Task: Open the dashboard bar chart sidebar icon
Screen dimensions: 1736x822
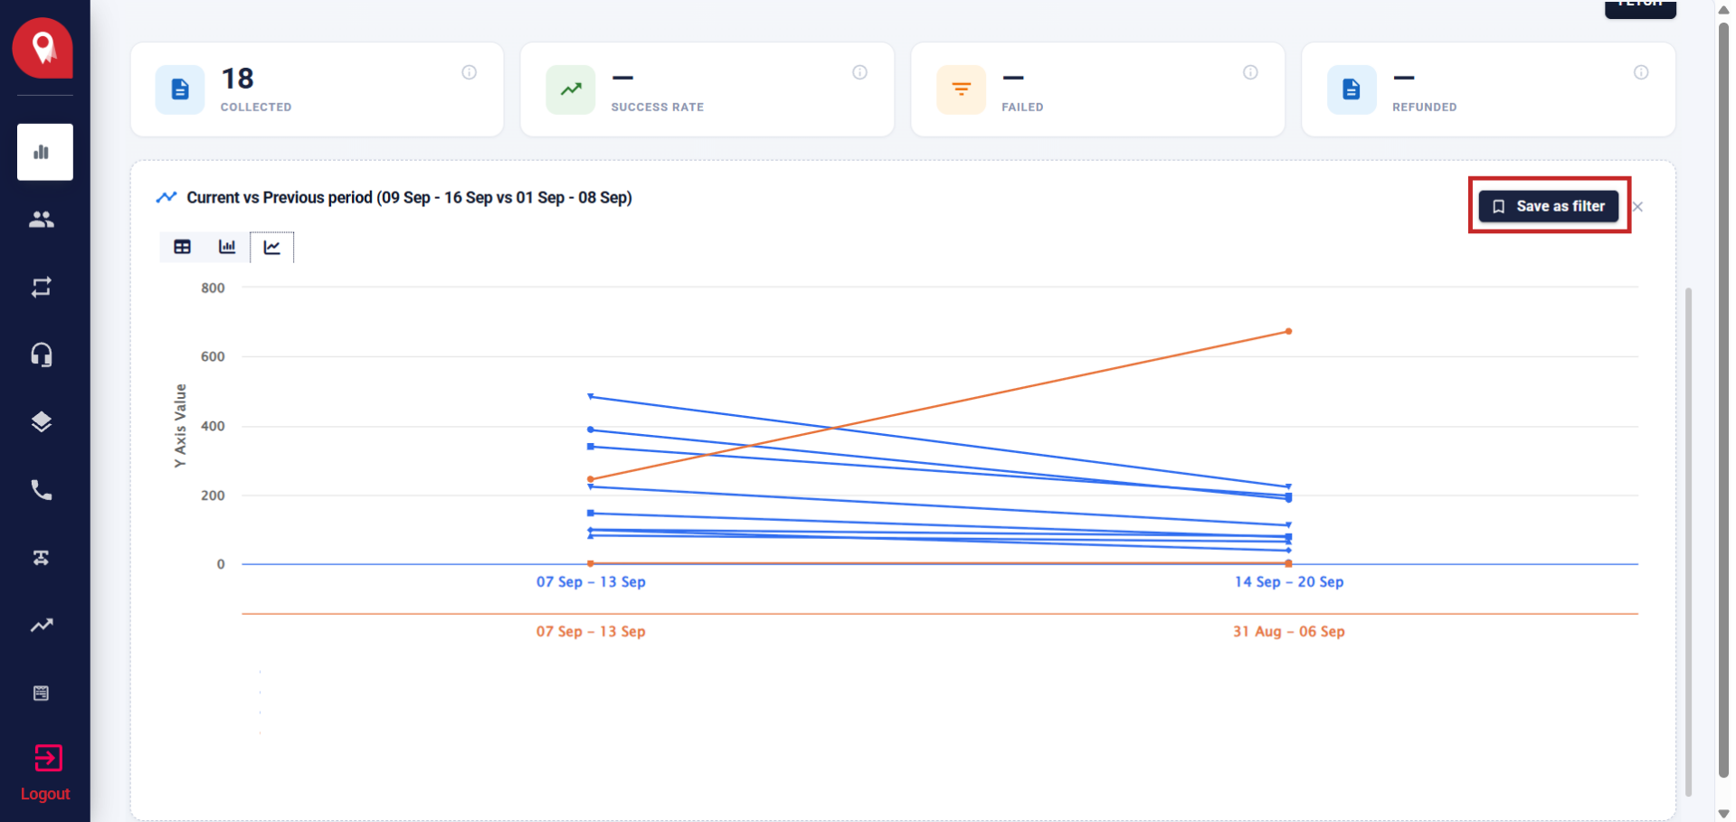Action: click(44, 152)
